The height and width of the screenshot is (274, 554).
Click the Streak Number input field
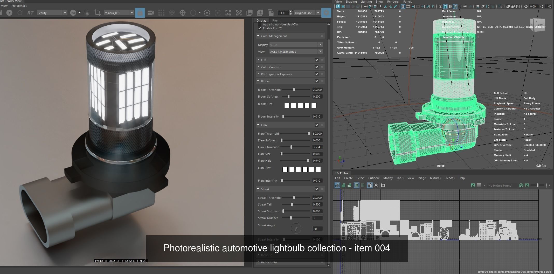(317, 218)
